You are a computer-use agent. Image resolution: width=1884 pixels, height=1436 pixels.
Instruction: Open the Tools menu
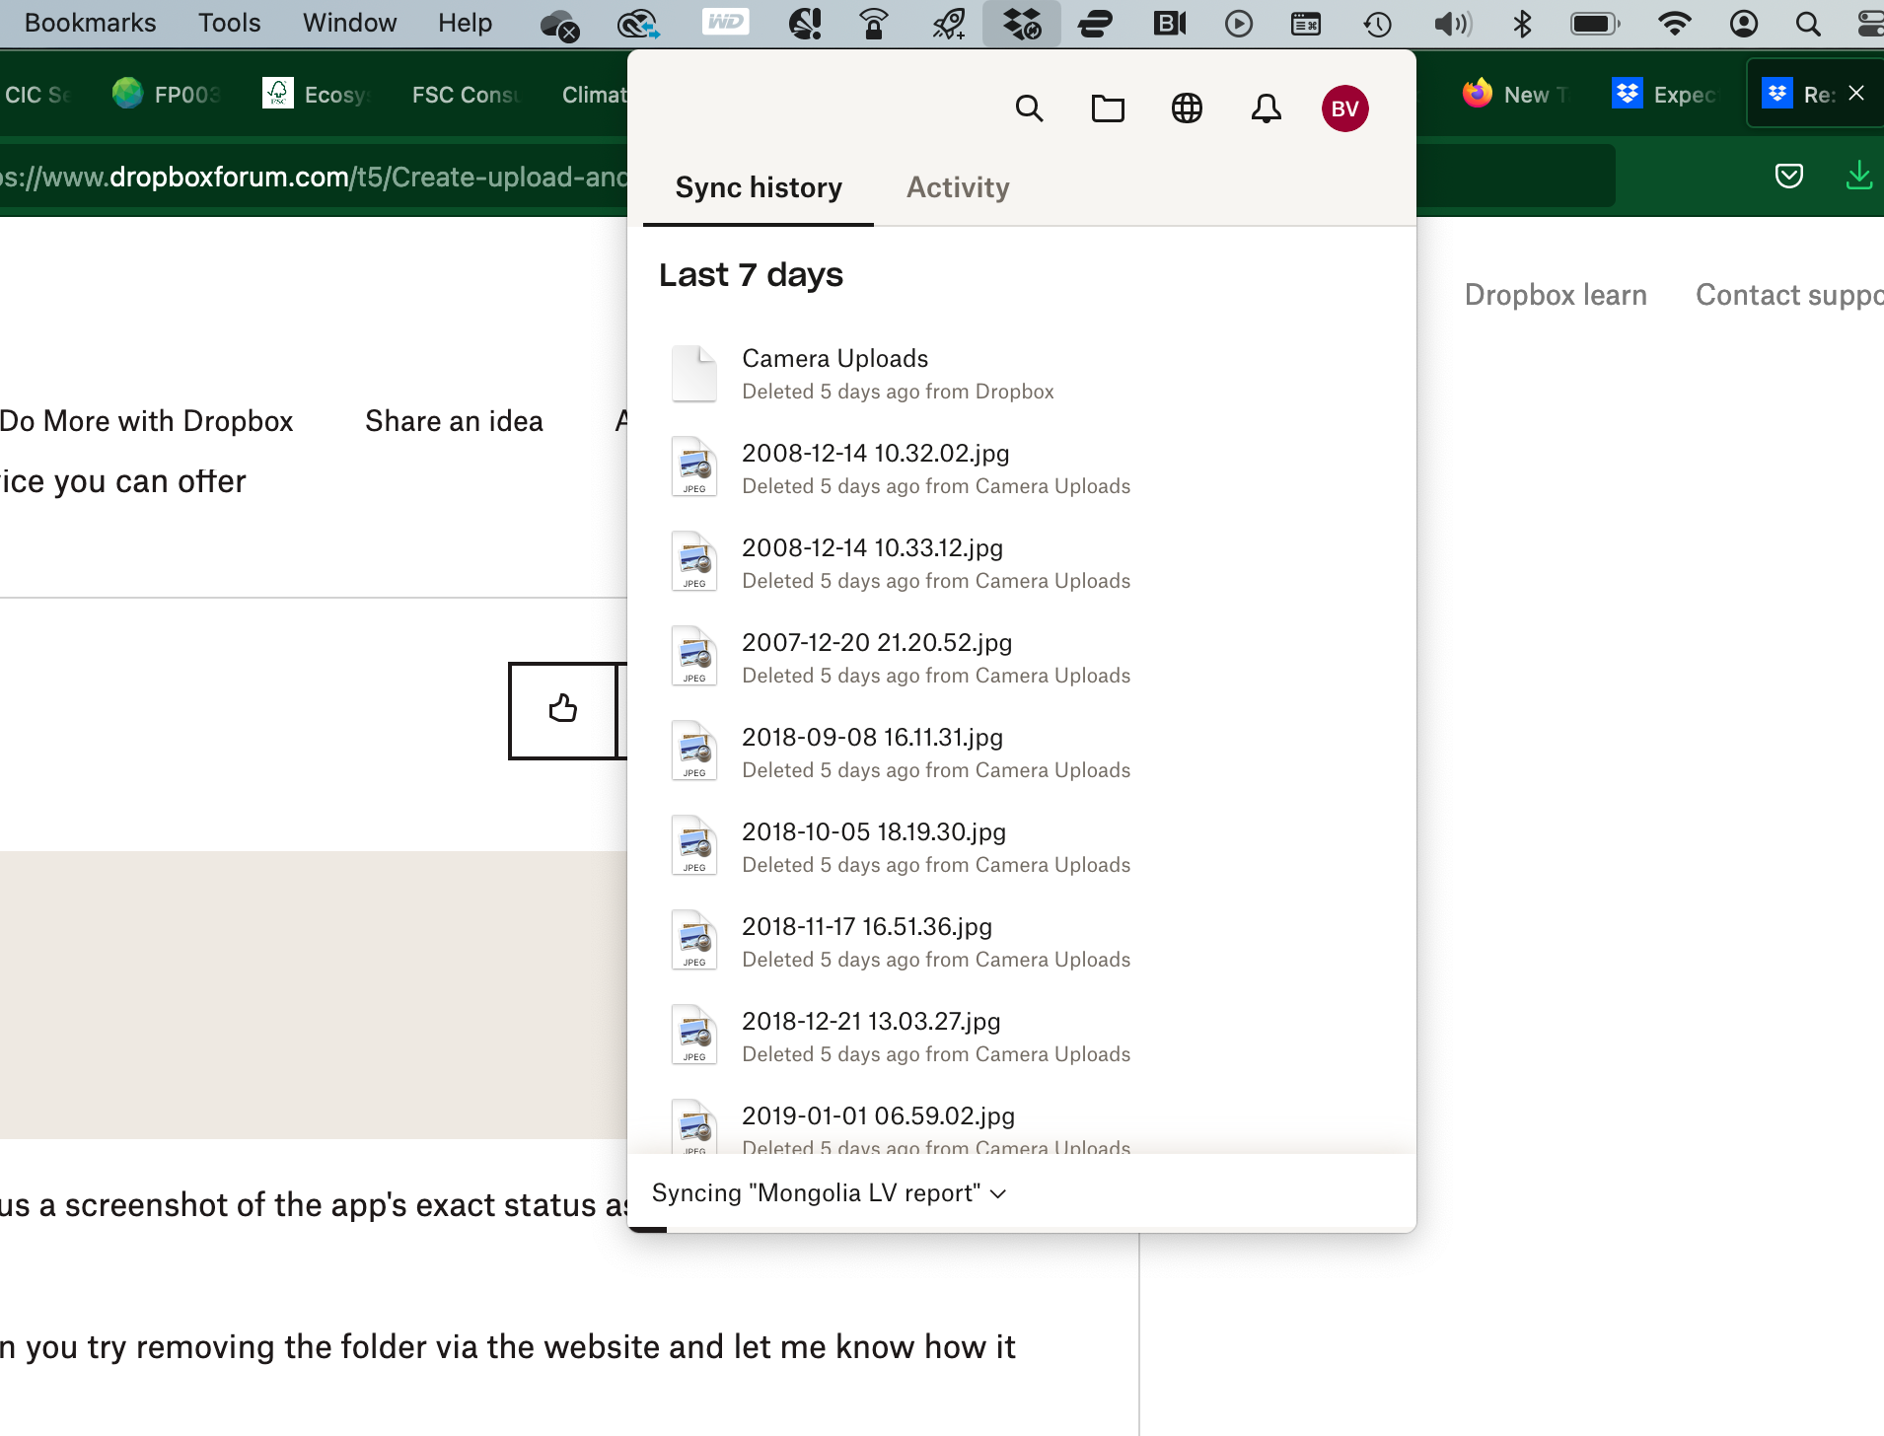point(229,23)
